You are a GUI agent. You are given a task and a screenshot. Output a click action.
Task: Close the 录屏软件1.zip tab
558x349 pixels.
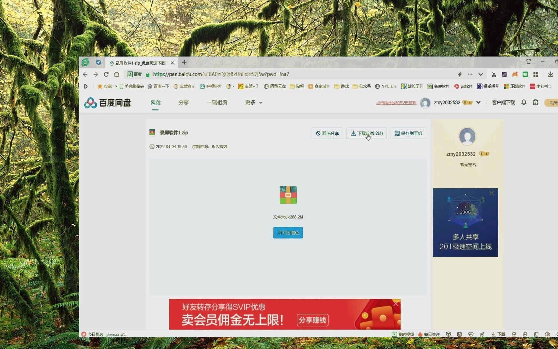click(172, 63)
